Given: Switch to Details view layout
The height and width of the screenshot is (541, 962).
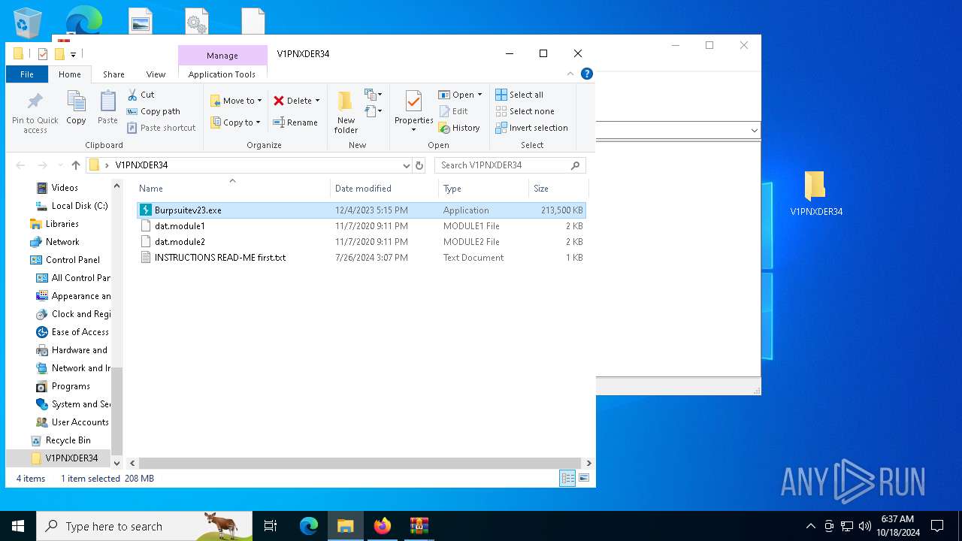Looking at the screenshot, I should pyautogui.click(x=567, y=478).
